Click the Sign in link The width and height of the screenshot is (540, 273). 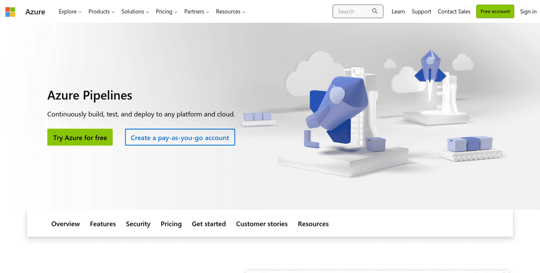pos(528,11)
